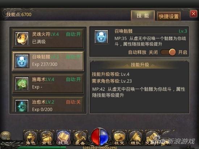Toggle 自动:开 on 施毒术 skill

(x=73, y=79)
